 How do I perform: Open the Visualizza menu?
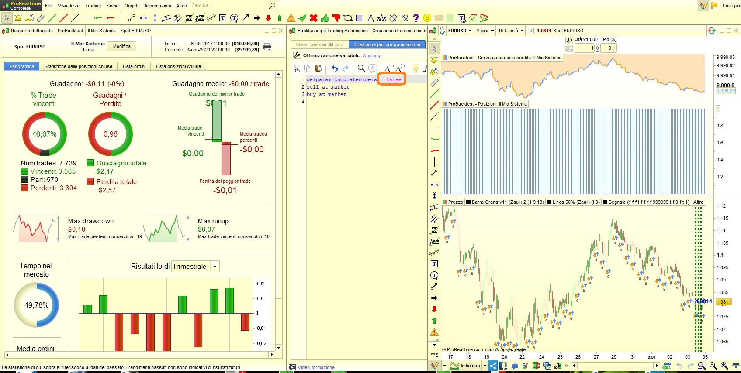69,6
